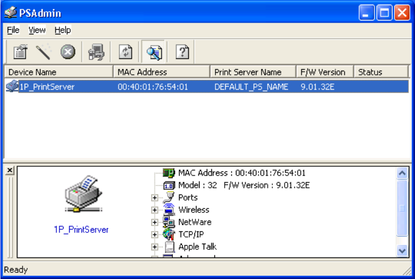Sort by Print Server Name column header
The height and width of the screenshot is (279, 415).
click(x=253, y=72)
